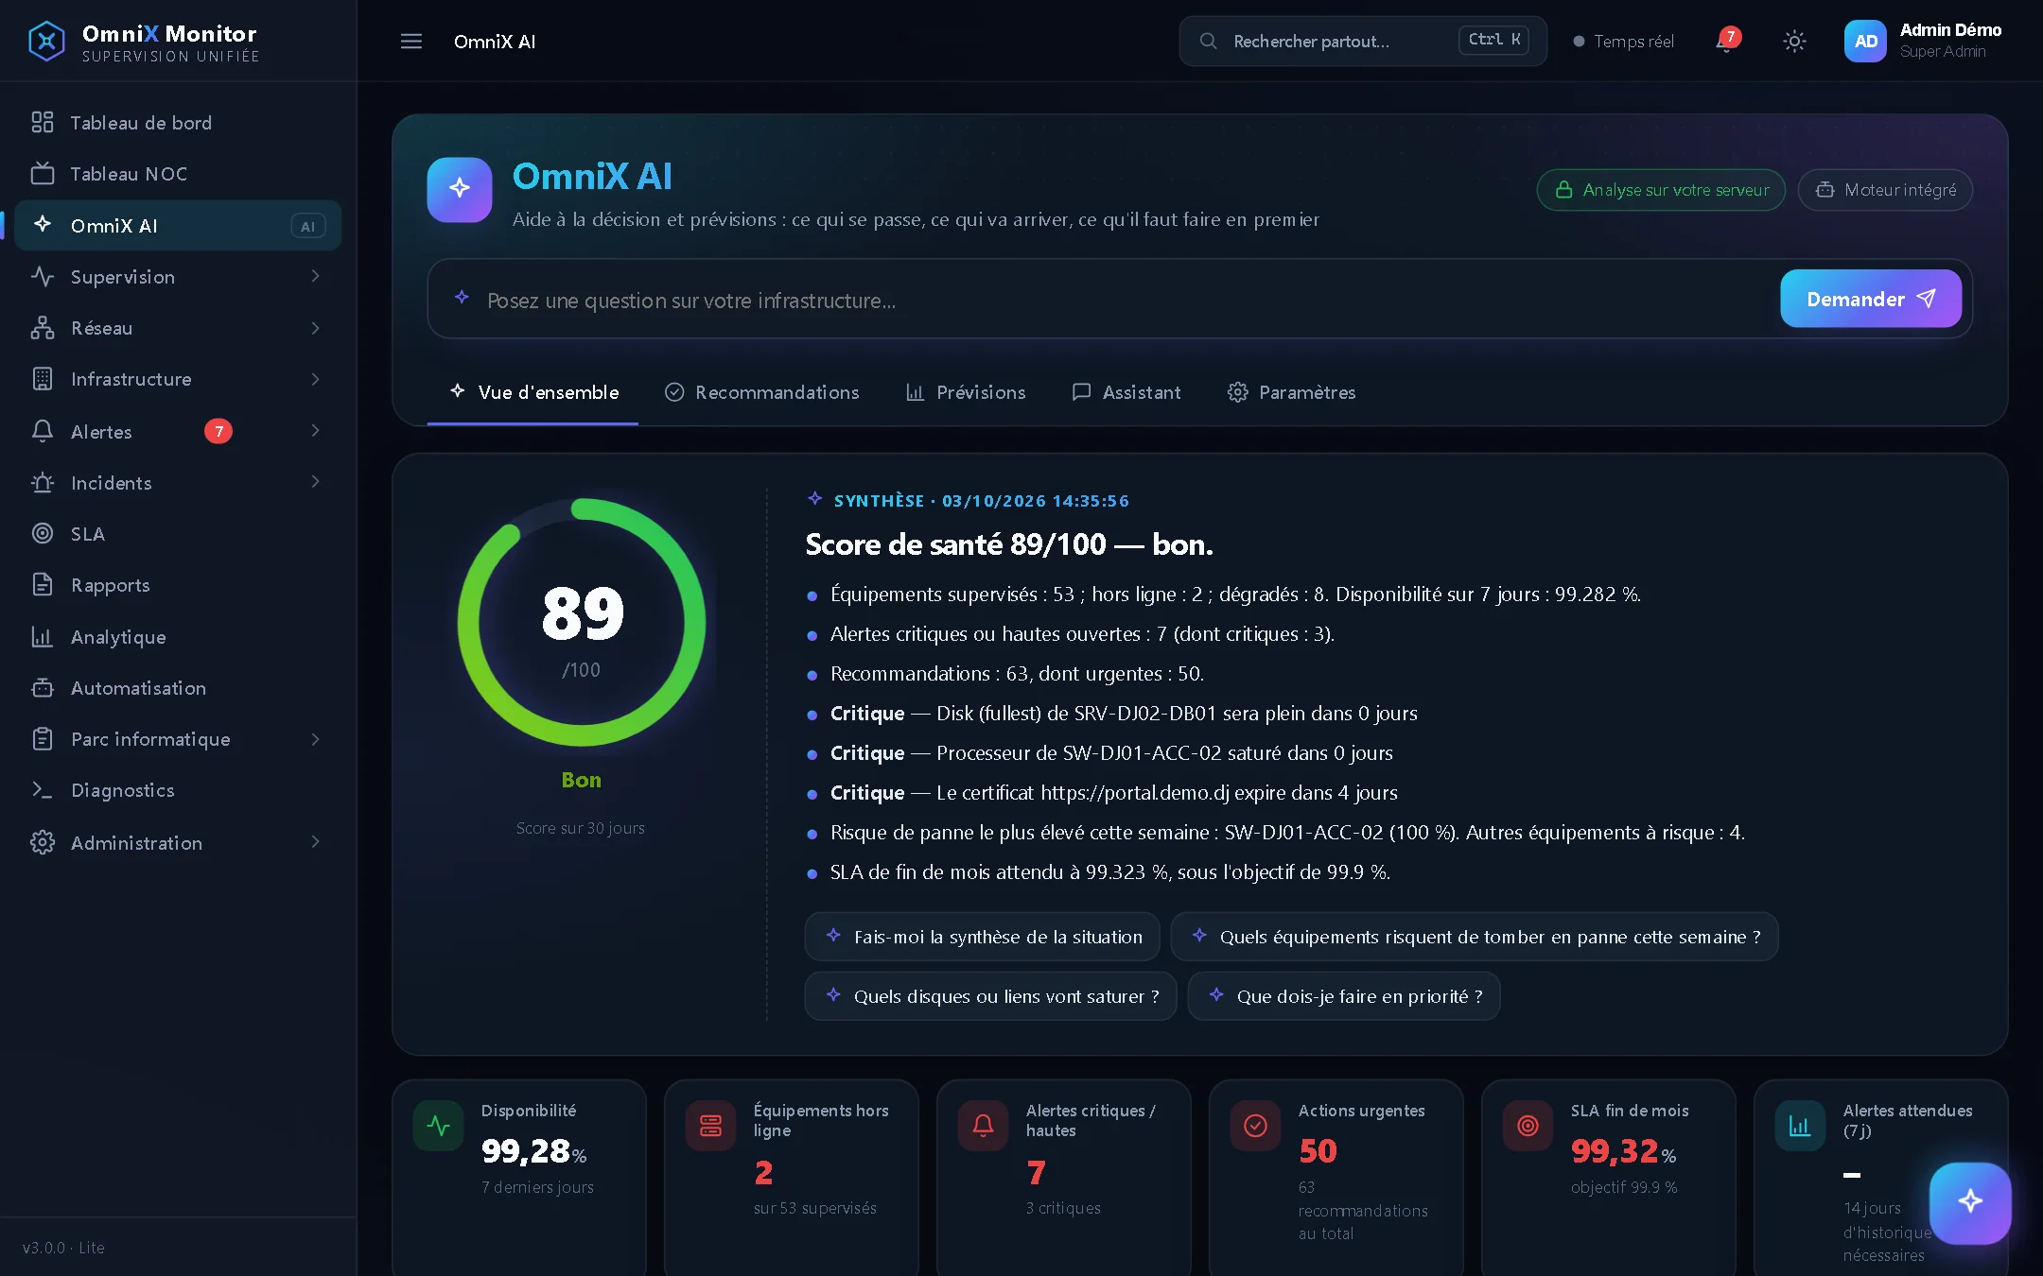
Task: Open the SLA sidebar item
Action: click(178, 534)
